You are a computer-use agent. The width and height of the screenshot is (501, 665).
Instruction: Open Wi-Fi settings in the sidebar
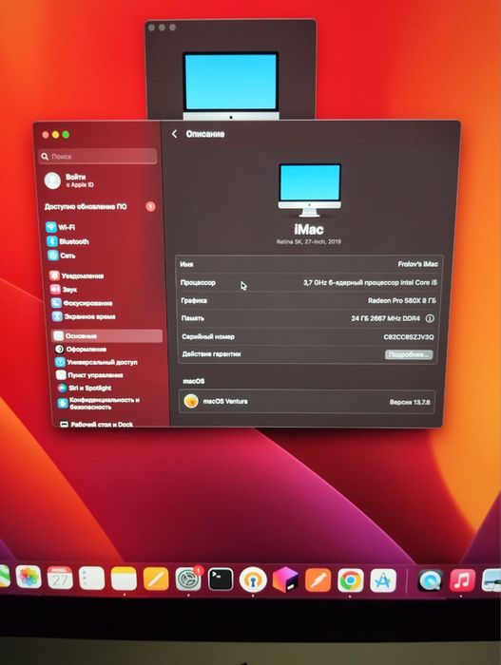pyautogui.click(x=61, y=227)
